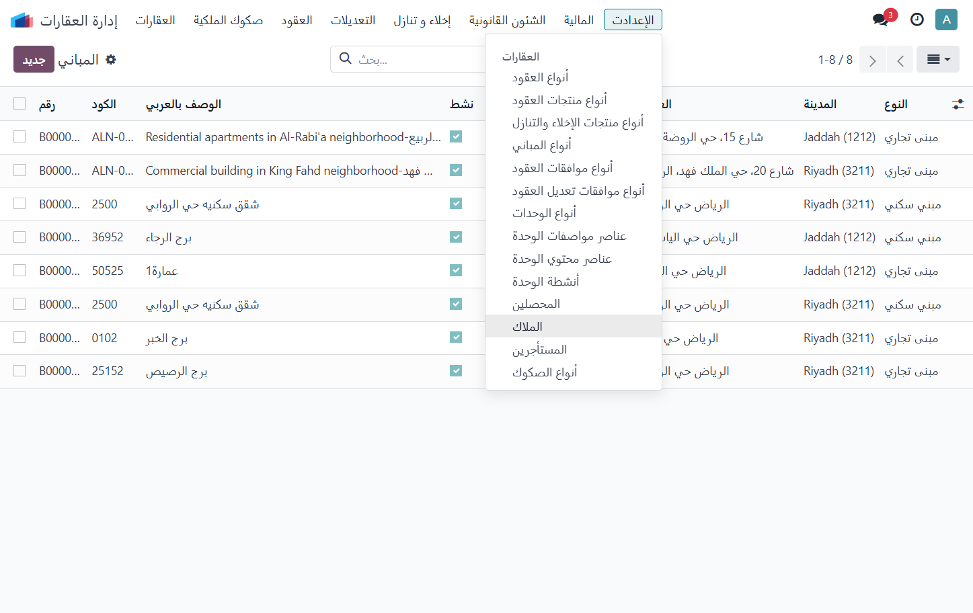Select أنواع العقود from the dropdown
Image resolution: width=973 pixels, height=613 pixels.
(x=574, y=77)
